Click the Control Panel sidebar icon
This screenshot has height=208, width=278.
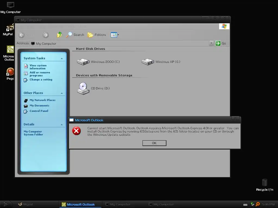(x=26, y=111)
